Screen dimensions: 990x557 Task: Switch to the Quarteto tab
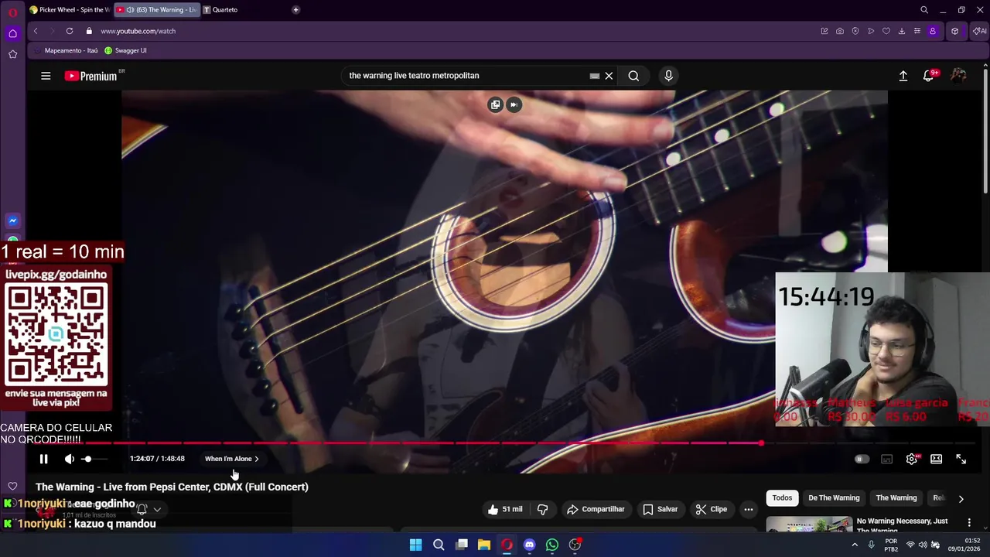coord(224,10)
